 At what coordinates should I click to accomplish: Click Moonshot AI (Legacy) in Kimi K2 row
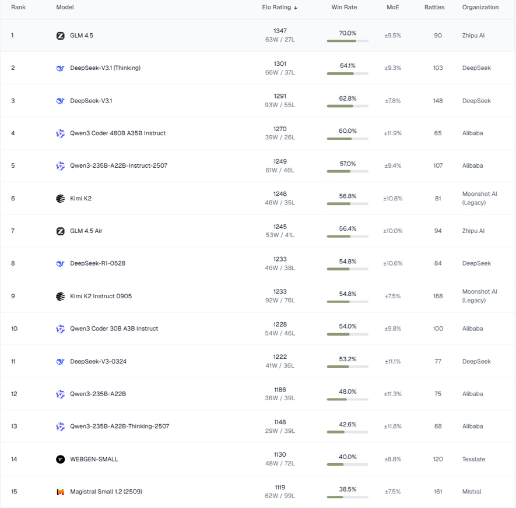click(480, 198)
